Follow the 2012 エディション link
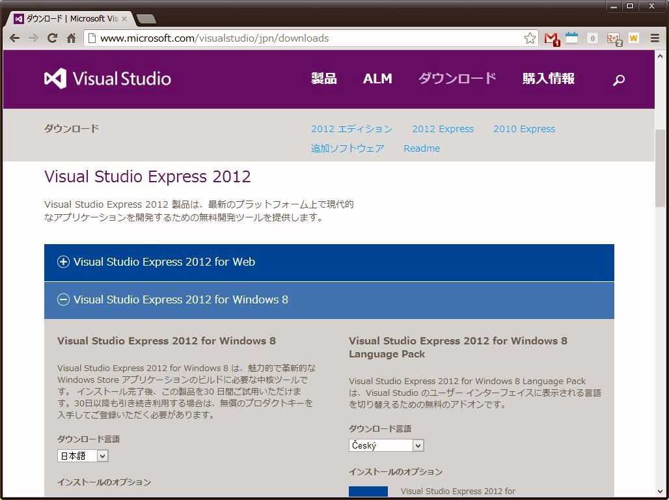The height and width of the screenshot is (500, 669). click(351, 129)
